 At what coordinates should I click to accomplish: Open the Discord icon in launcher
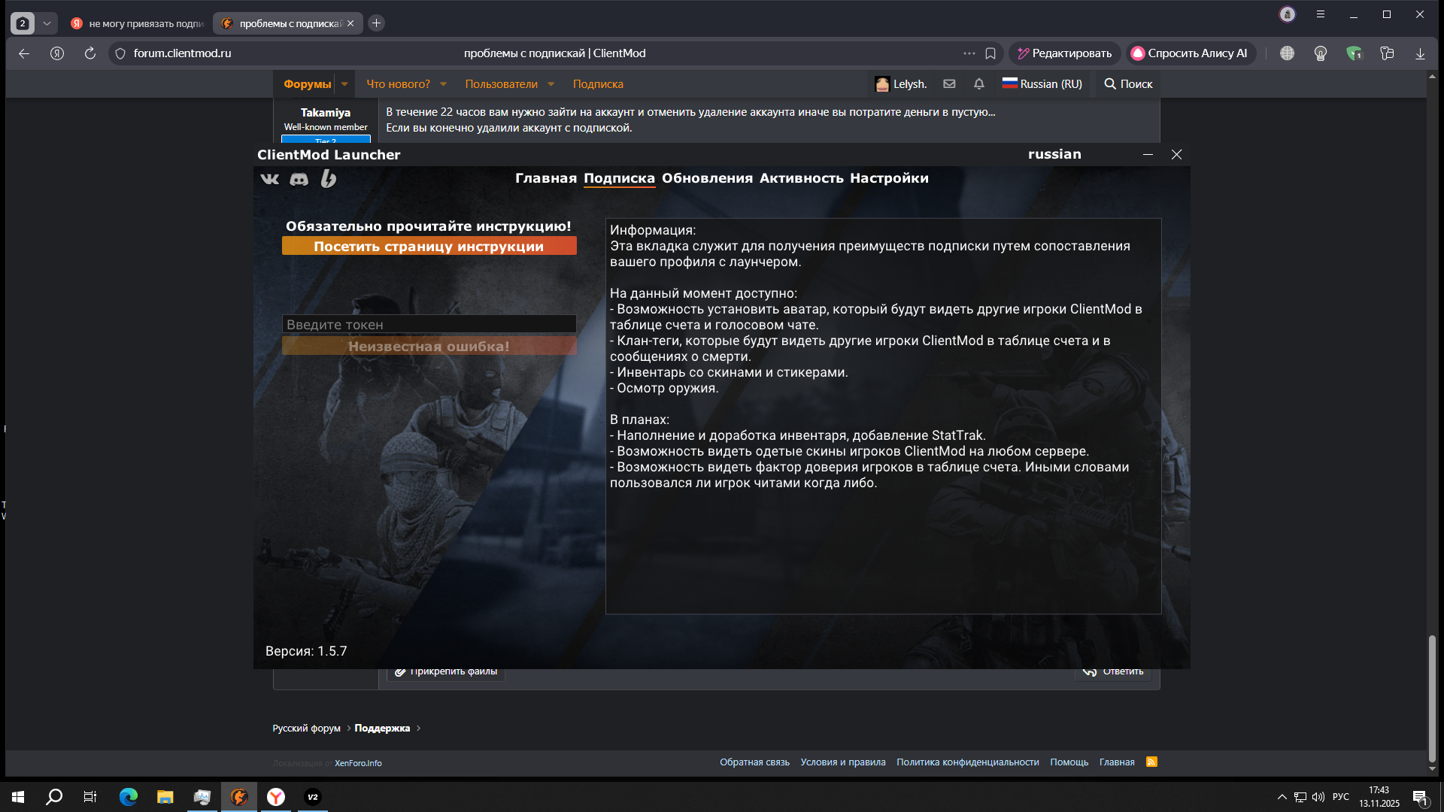[x=299, y=179]
